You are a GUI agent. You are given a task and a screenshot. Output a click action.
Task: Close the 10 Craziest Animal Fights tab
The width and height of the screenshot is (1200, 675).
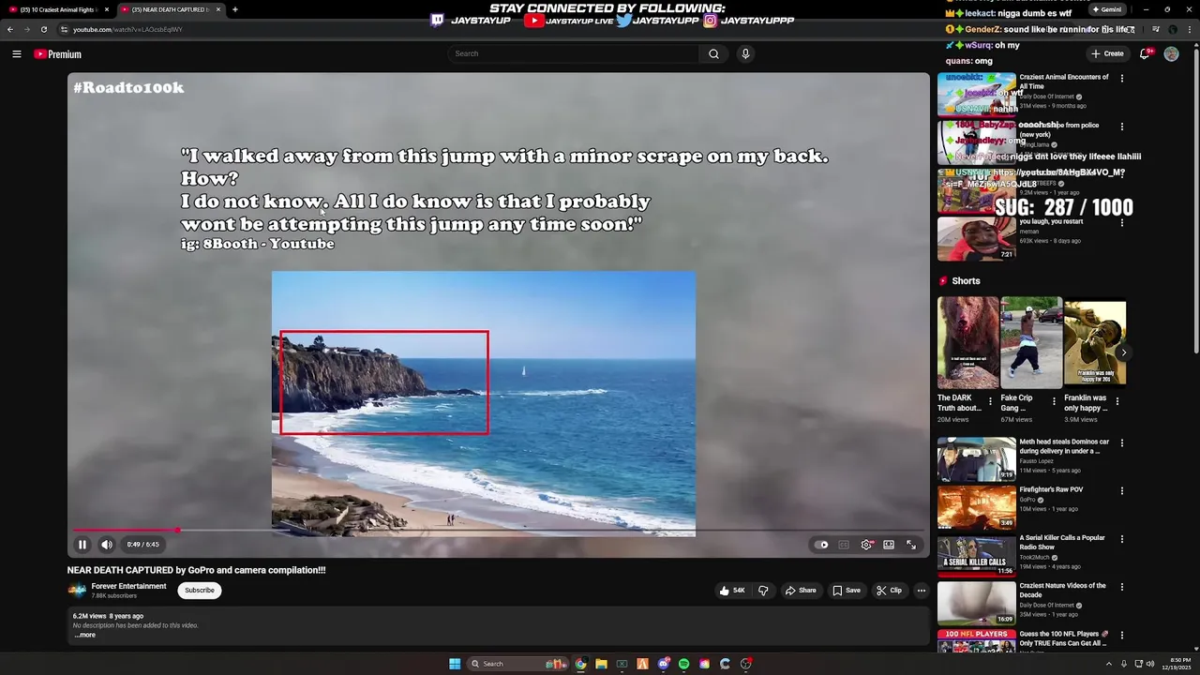pyautogui.click(x=107, y=9)
